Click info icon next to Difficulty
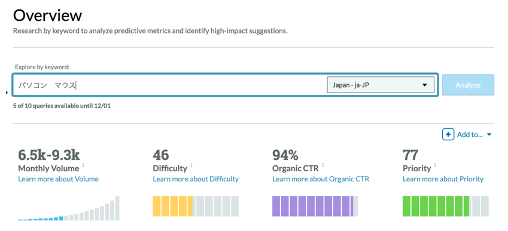The image size is (508, 231). [x=191, y=165]
